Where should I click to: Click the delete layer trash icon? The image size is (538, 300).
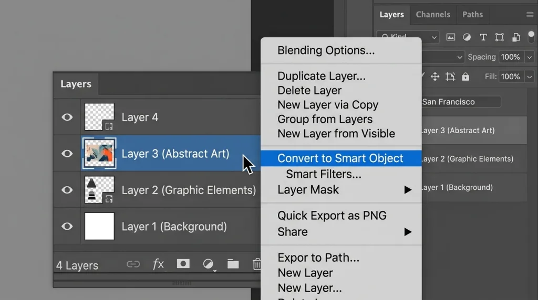click(256, 264)
